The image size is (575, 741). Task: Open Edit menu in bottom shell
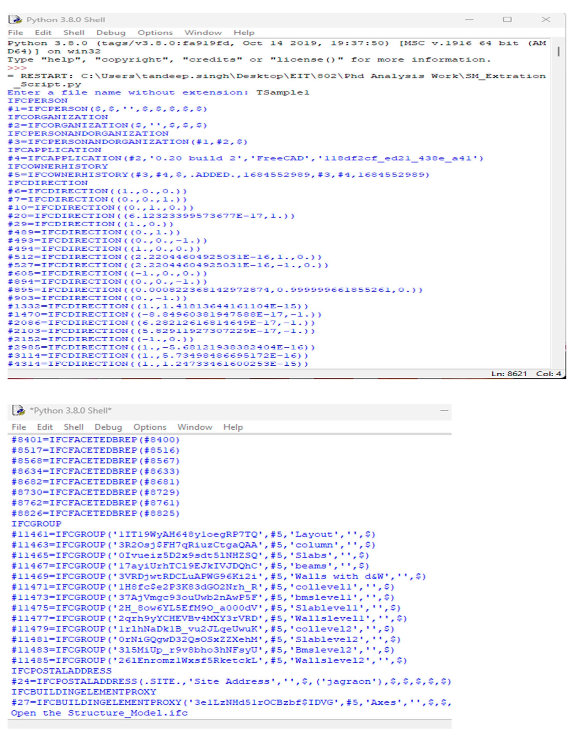pos(45,427)
